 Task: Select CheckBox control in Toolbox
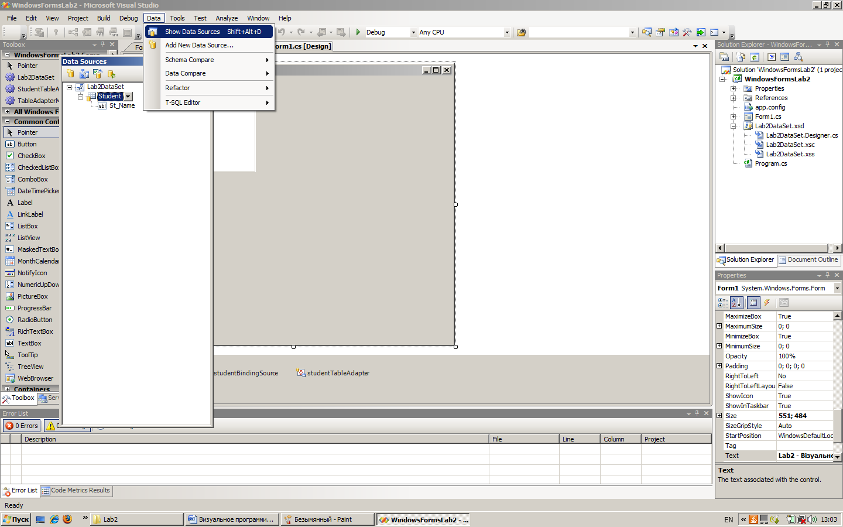click(x=32, y=156)
